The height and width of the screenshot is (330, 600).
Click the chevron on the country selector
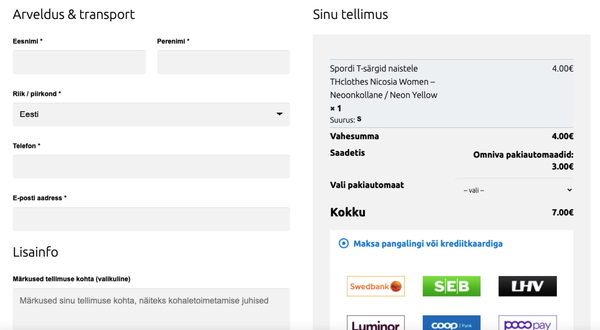pyautogui.click(x=279, y=114)
